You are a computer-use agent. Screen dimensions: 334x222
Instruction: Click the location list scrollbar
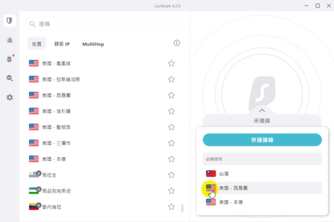click(182, 208)
